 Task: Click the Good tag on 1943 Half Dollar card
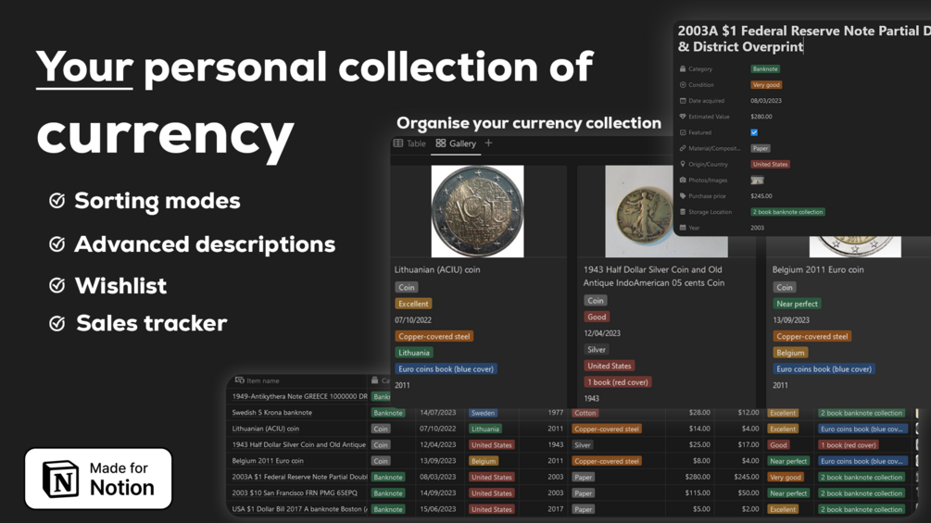click(x=597, y=317)
